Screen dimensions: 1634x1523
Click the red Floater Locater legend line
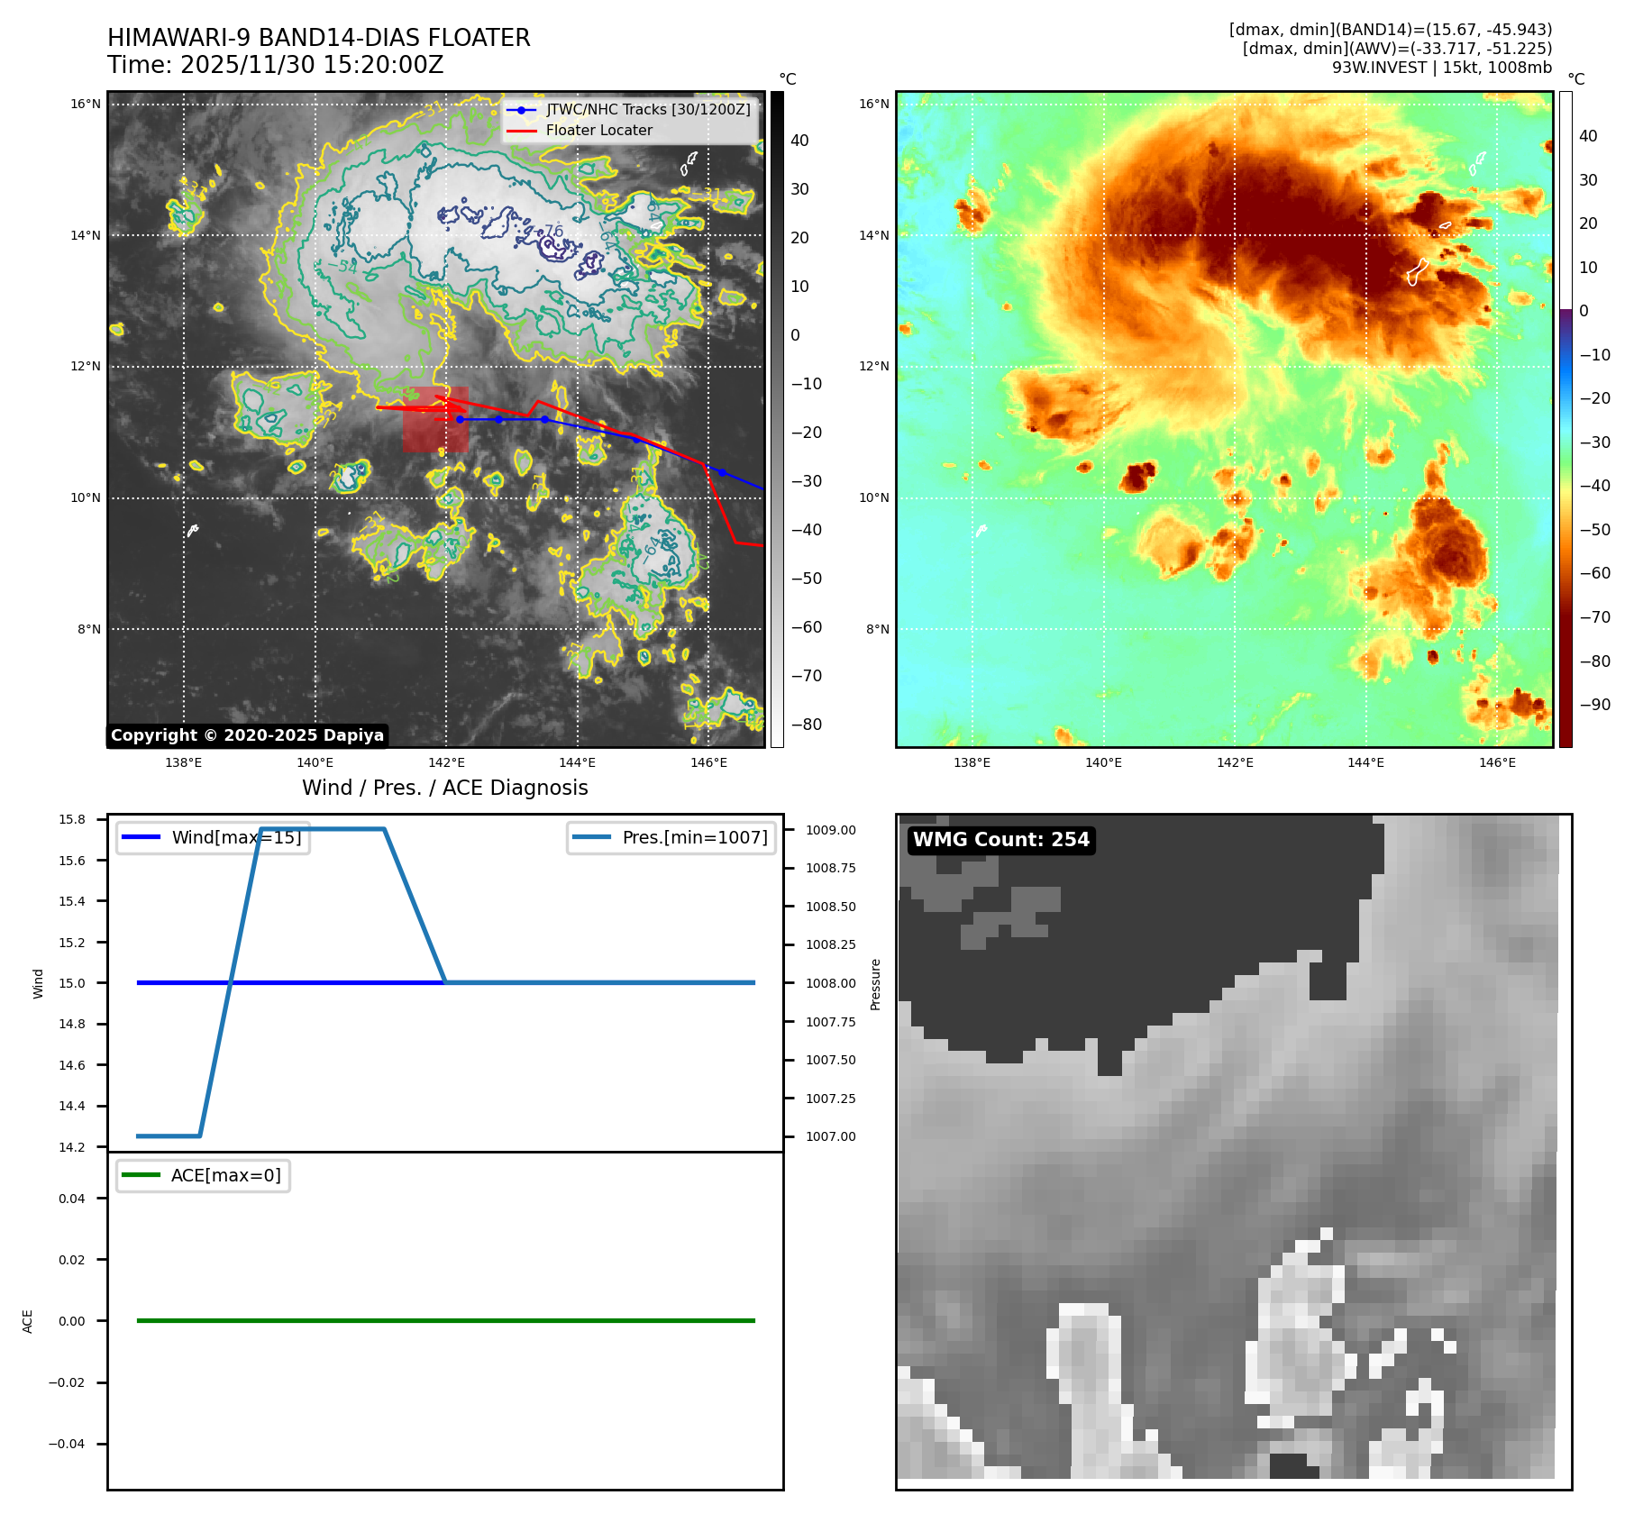[521, 131]
